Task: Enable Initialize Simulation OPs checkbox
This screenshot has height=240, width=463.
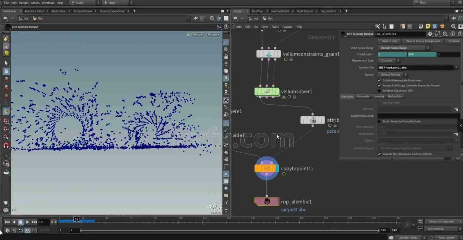Action: tap(379, 91)
